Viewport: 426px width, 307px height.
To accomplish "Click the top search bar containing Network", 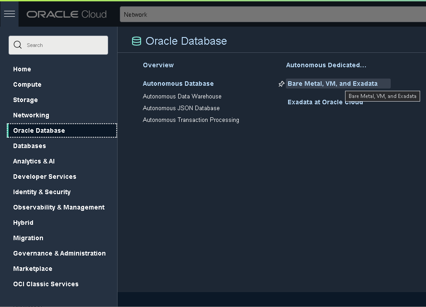I will 271,14.
